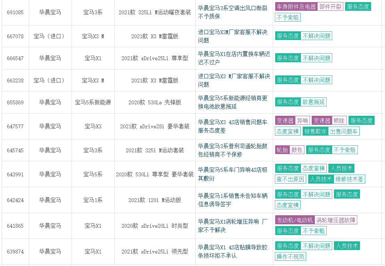Click the 发动机/电动机 涡轮增压器故障 tag

click(x=316, y=220)
